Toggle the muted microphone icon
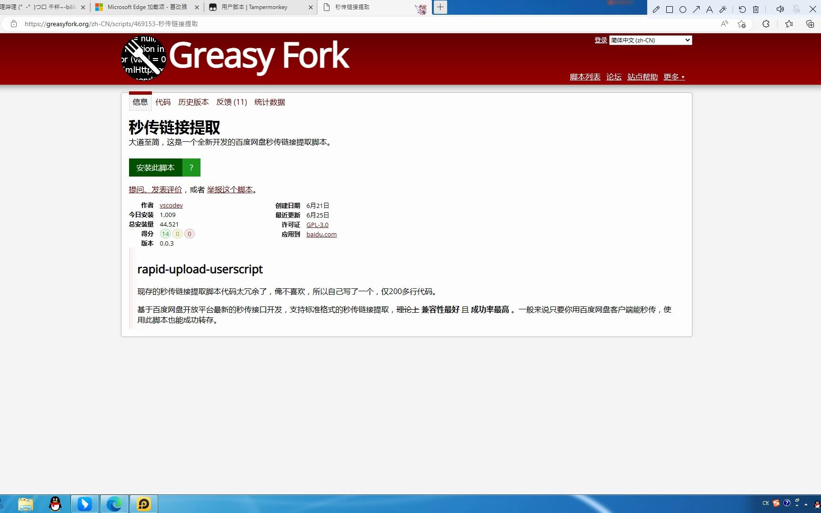The width and height of the screenshot is (821, 513). 796,9
